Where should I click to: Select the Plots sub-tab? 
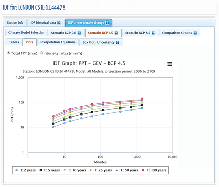click(29, 42)
